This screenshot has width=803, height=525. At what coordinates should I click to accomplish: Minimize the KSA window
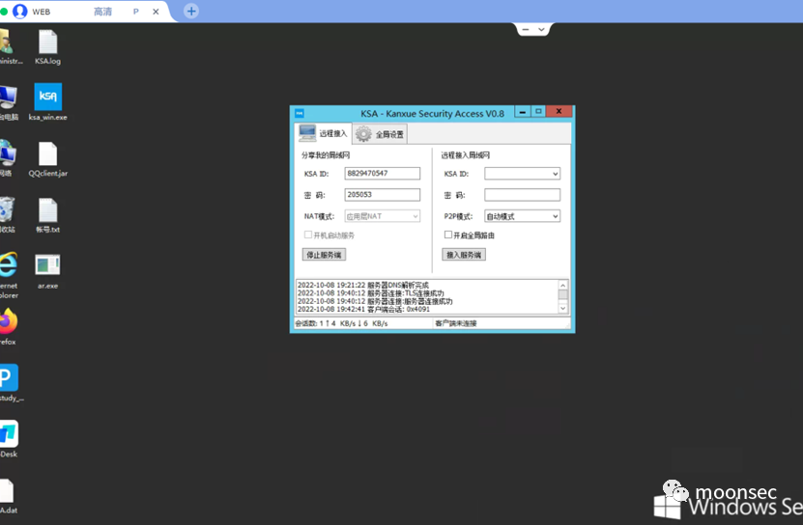(523, 112)
